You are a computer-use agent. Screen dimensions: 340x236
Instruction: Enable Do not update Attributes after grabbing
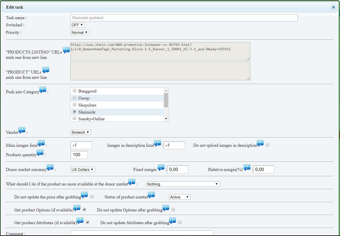(x=180, y=222)
